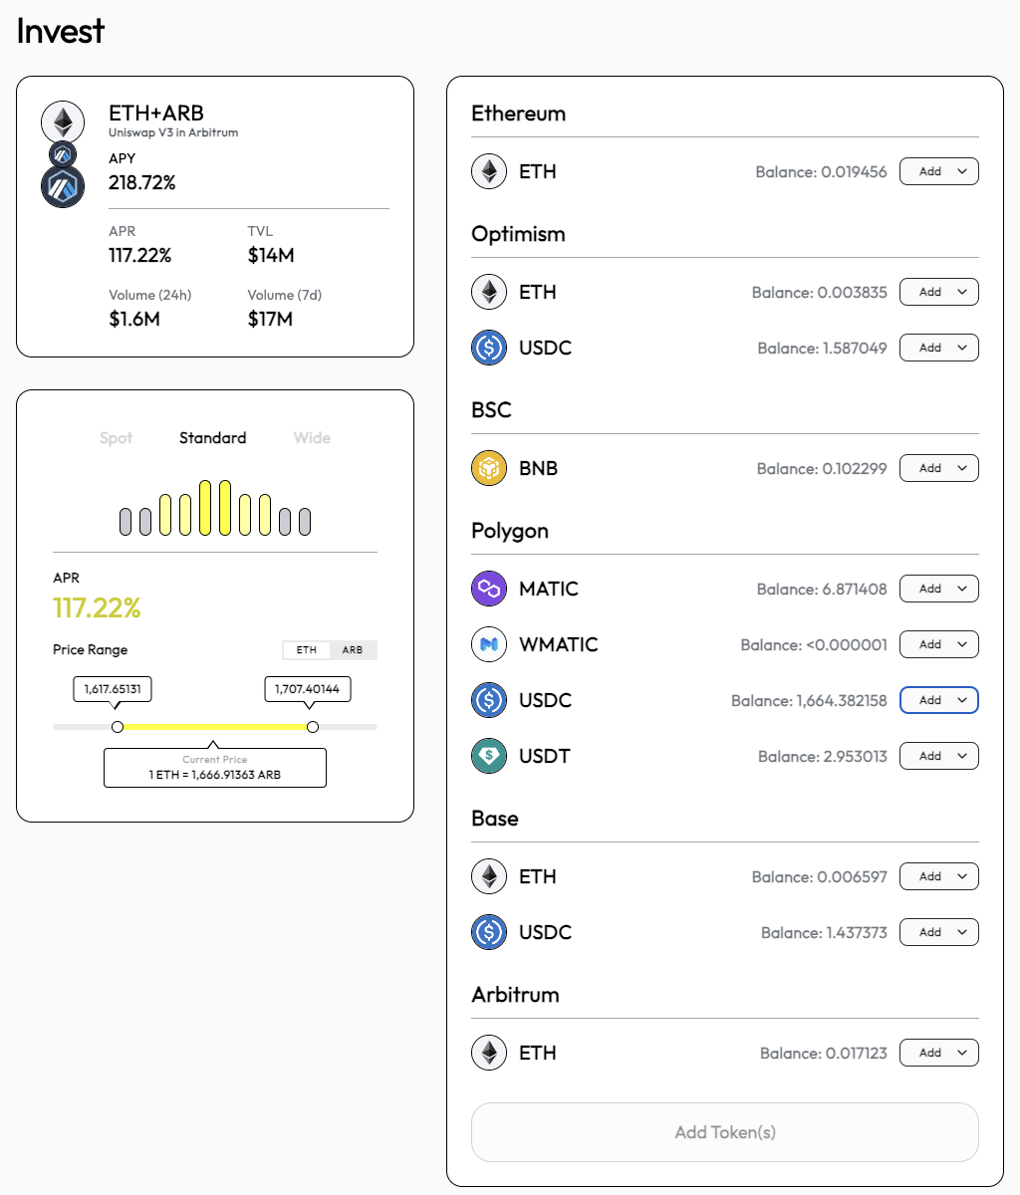Image resolution: width=1020 pixels, height=1195 pixels.
Task: Click the Add Token(s) button
Action: (725, 1132)
